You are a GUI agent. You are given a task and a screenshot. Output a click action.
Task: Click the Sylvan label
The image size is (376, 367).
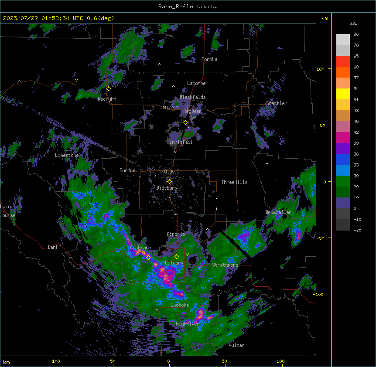point(170,107)
